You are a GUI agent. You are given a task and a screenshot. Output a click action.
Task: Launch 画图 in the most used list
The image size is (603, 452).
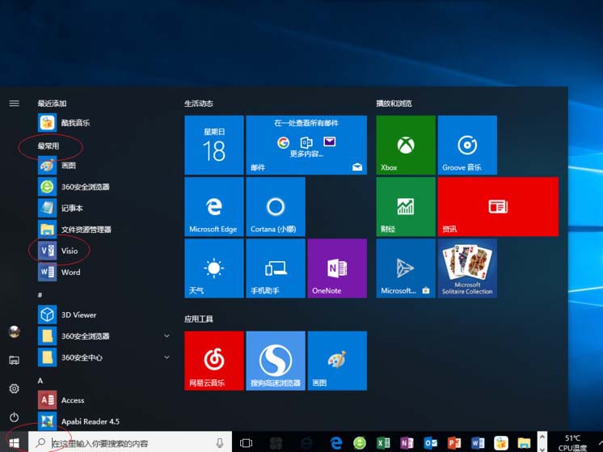103,166
